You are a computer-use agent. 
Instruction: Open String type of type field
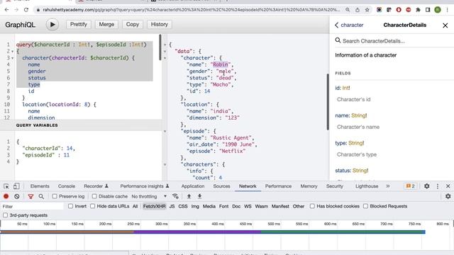pos(356,143)
